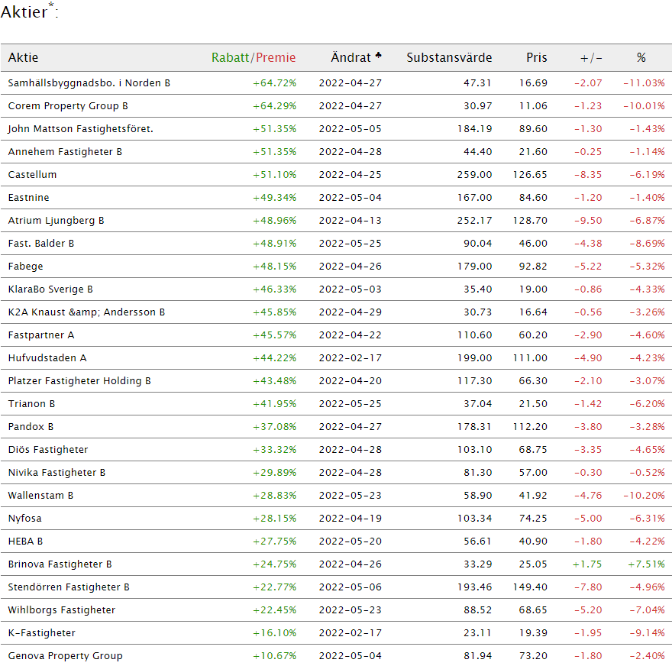This screenshot has height=666, width=672.
Task: Open K2A Knaust & Andersson B
Action: coord(86,312)
